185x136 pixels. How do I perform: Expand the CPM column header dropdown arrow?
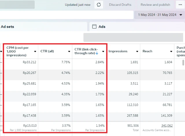click(35, 51)
